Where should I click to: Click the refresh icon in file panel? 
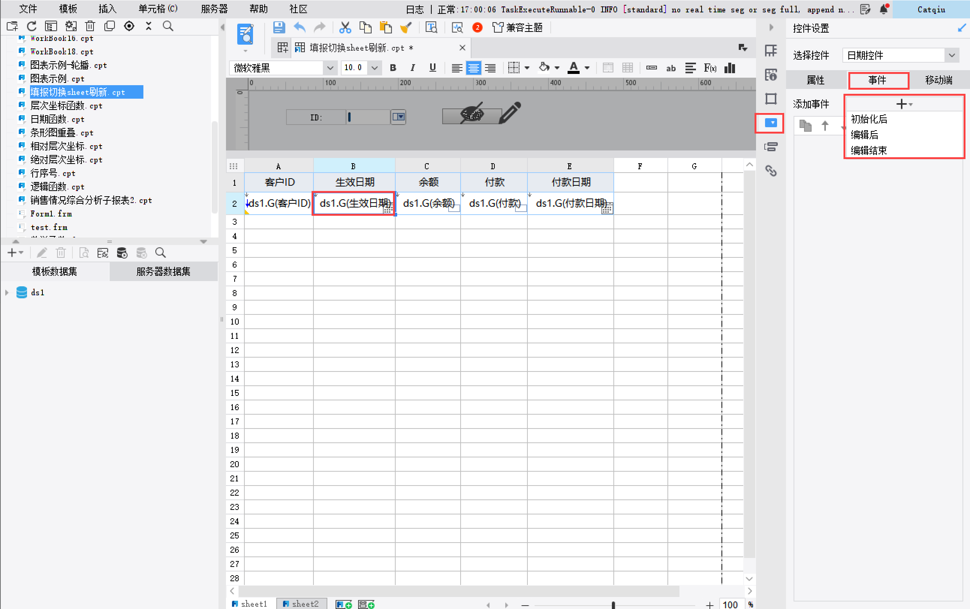32,27
